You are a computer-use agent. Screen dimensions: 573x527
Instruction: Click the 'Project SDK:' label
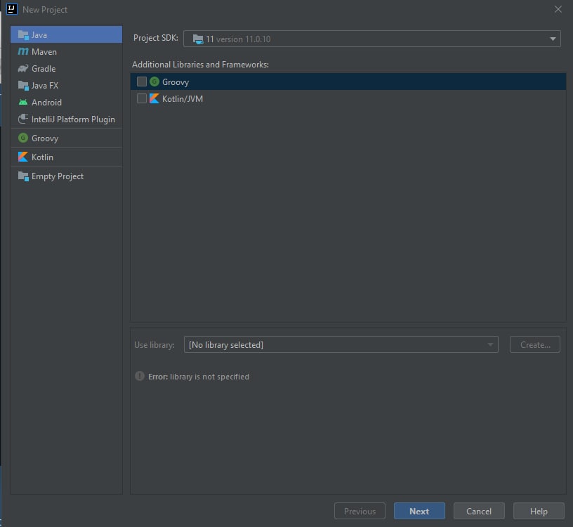click(156, 38)
